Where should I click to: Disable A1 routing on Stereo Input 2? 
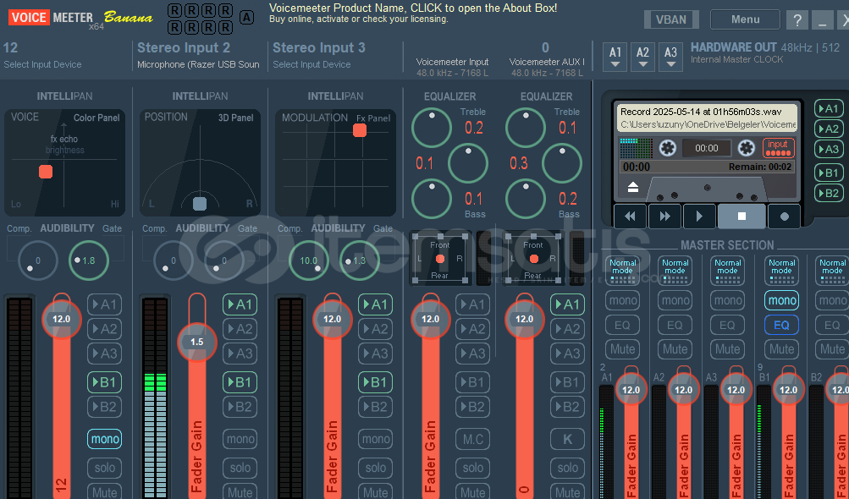tap(240, 304)
